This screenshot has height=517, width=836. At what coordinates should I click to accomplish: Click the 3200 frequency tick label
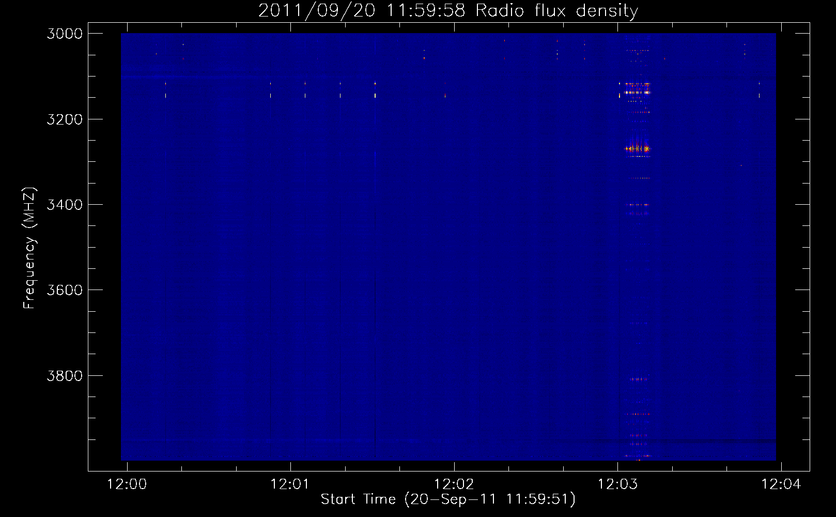[x=65, y=119]
